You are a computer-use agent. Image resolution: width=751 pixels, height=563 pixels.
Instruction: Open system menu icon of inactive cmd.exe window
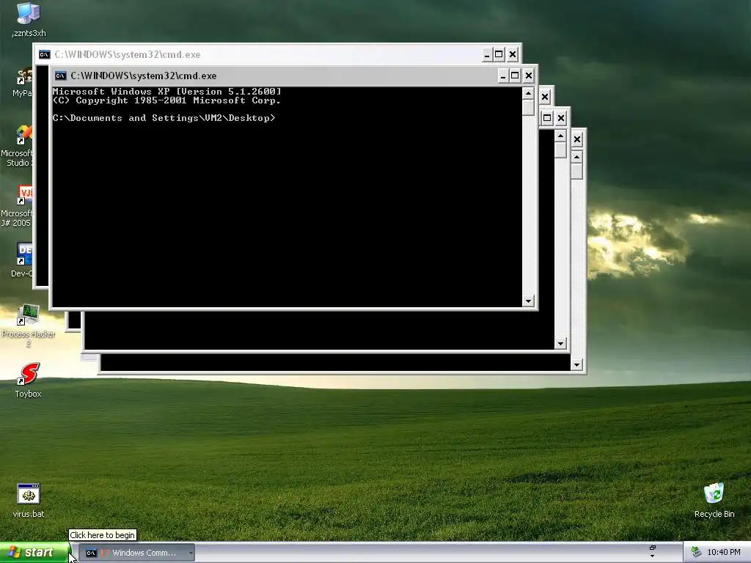[x=44, y=54]
